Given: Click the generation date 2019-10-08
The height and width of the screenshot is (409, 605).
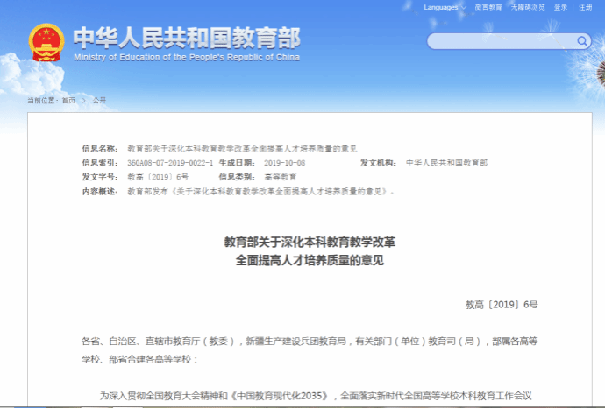Looking at the screenshot, I should pos(284,163).
